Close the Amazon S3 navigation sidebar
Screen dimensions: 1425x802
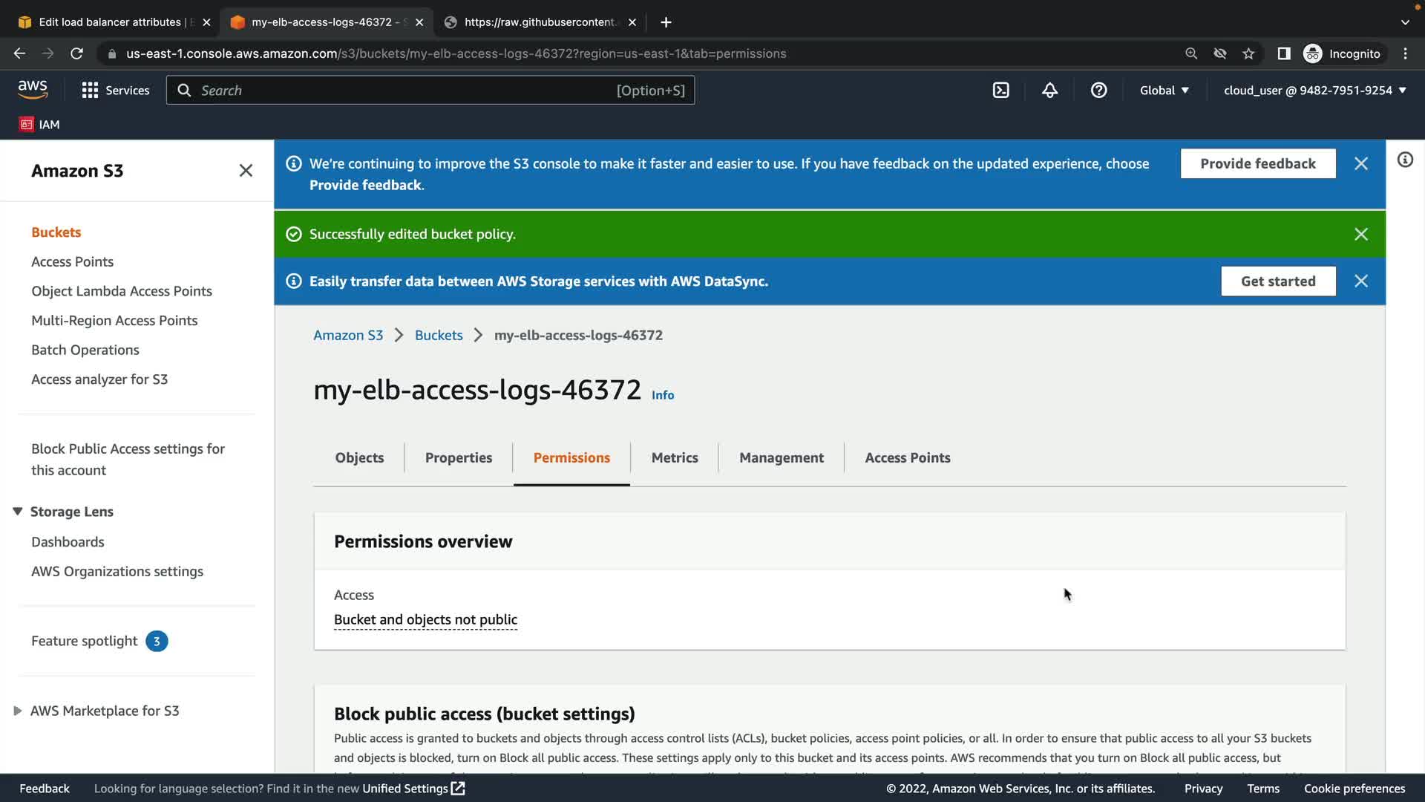click(246, 171)
